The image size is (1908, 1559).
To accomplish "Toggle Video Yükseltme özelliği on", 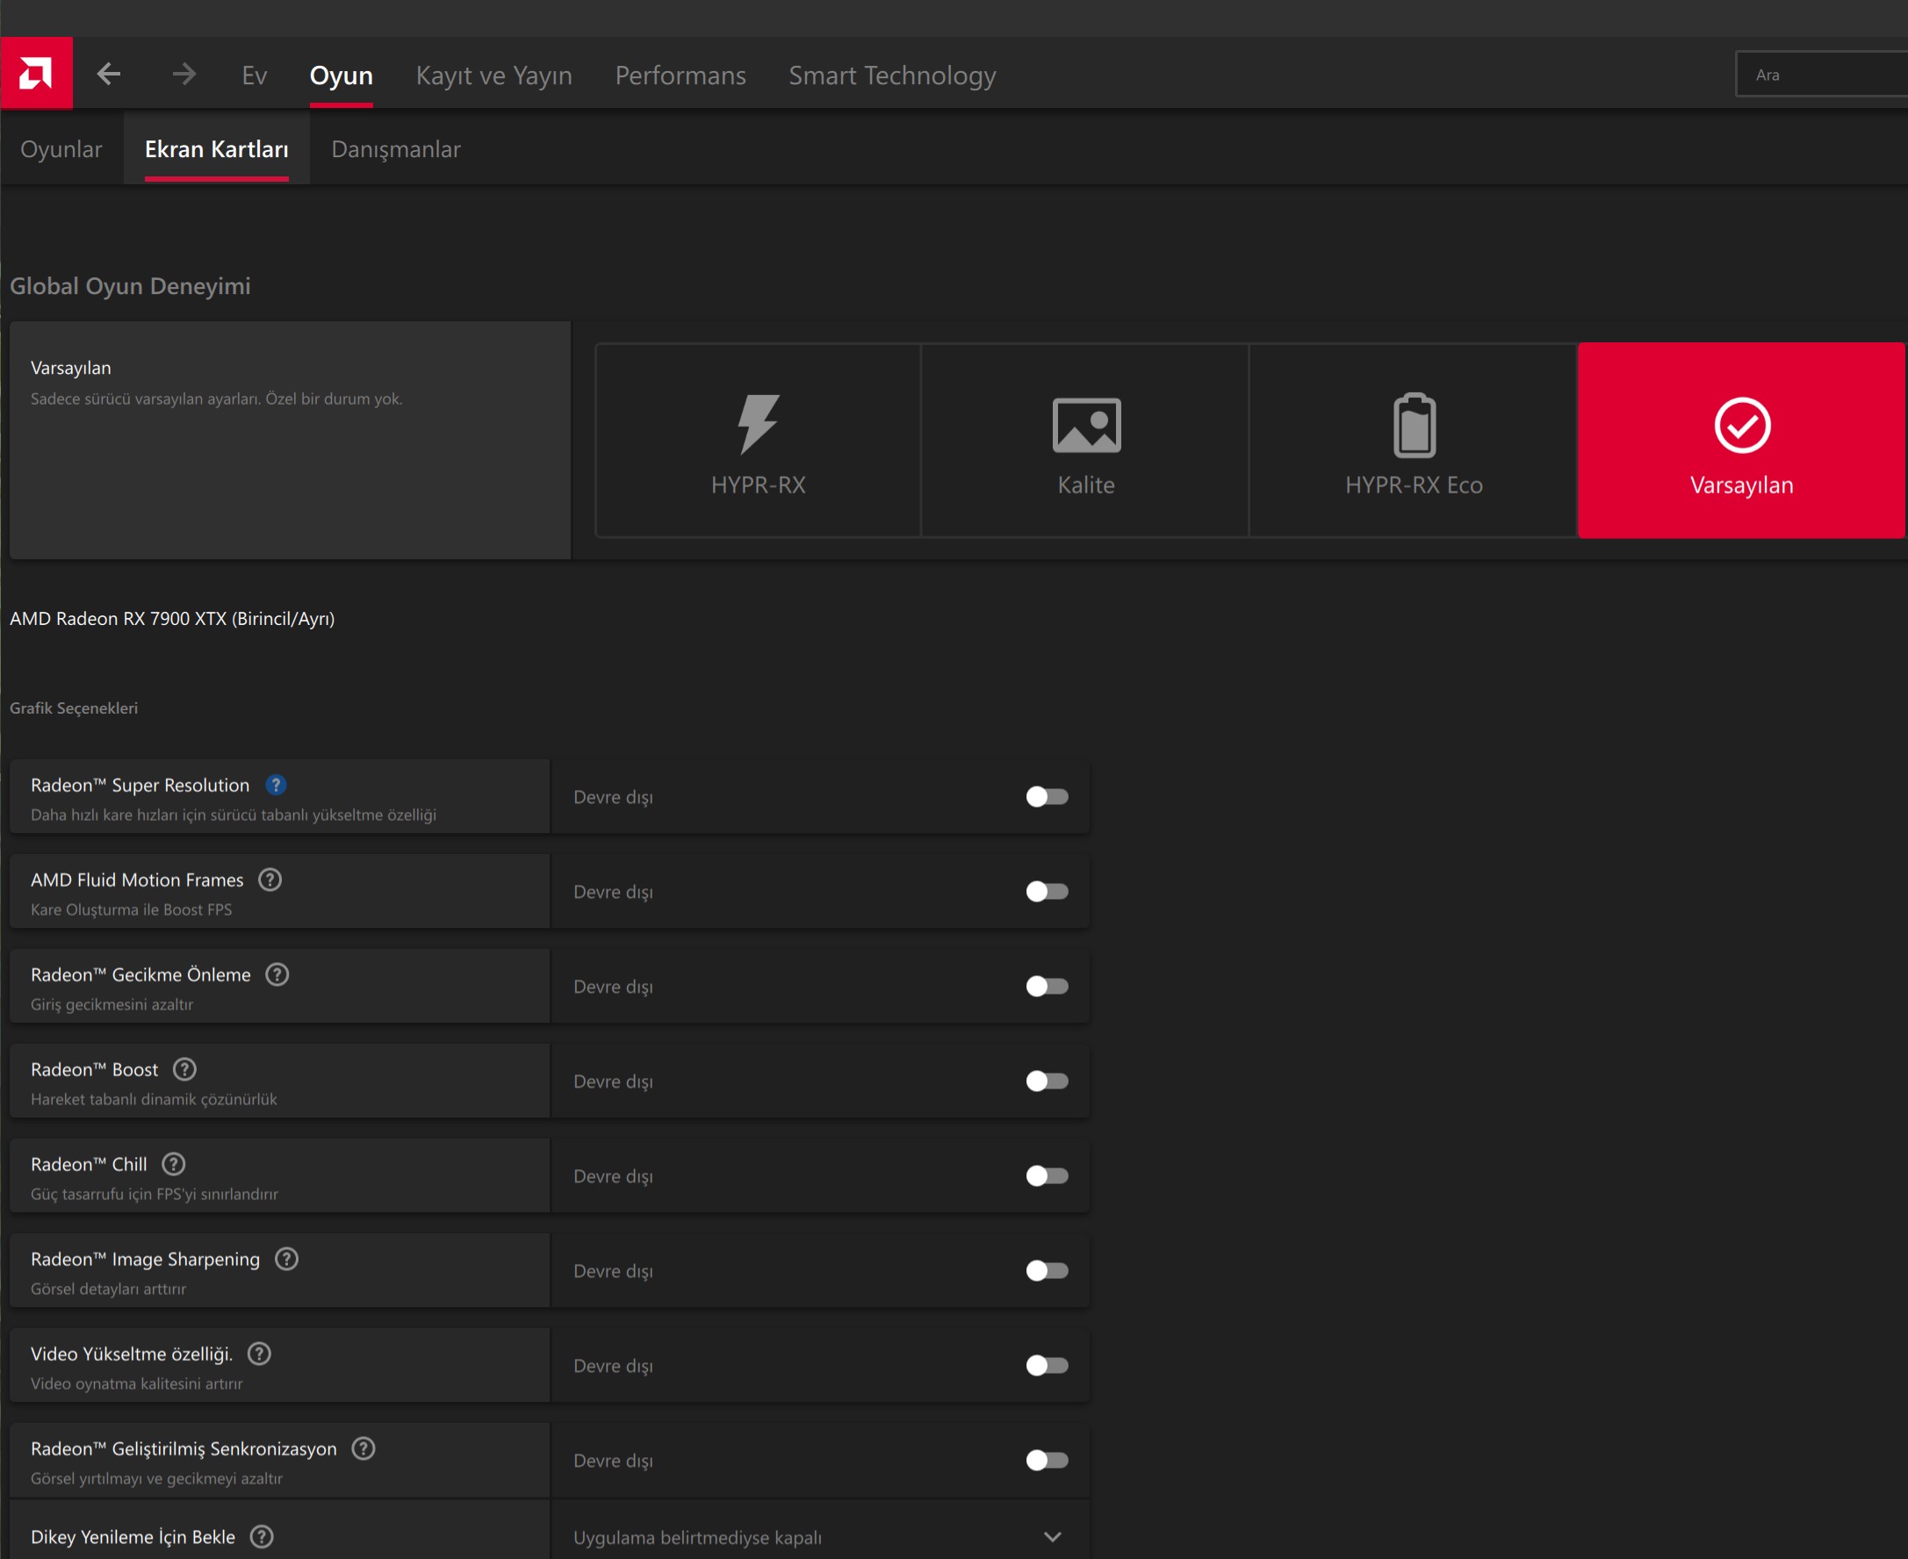I will coord(1047,1365).
